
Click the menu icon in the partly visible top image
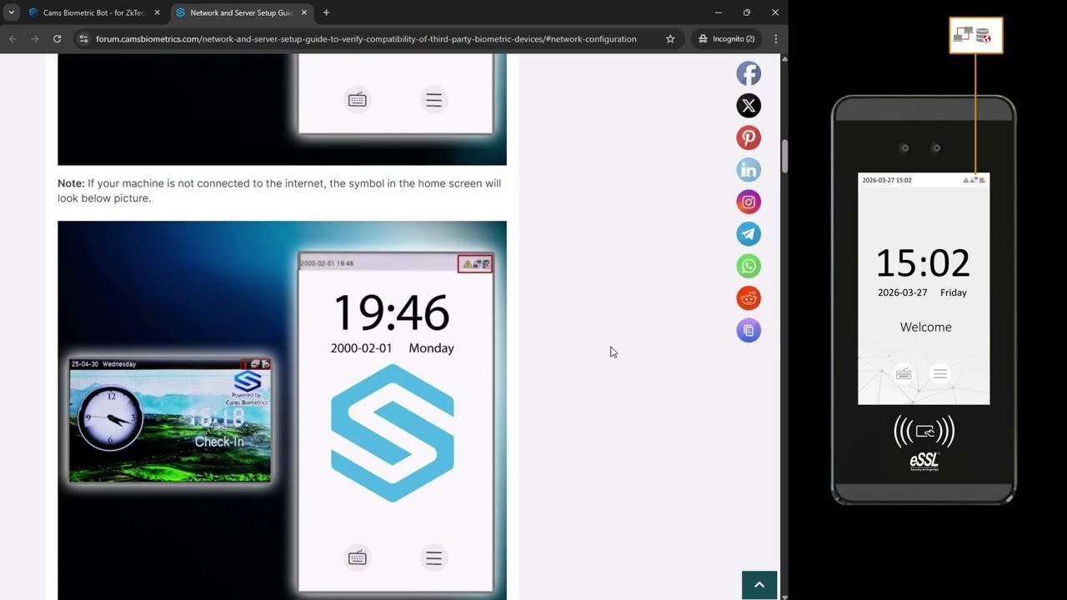pyautogui.click(x=433, y=100)
